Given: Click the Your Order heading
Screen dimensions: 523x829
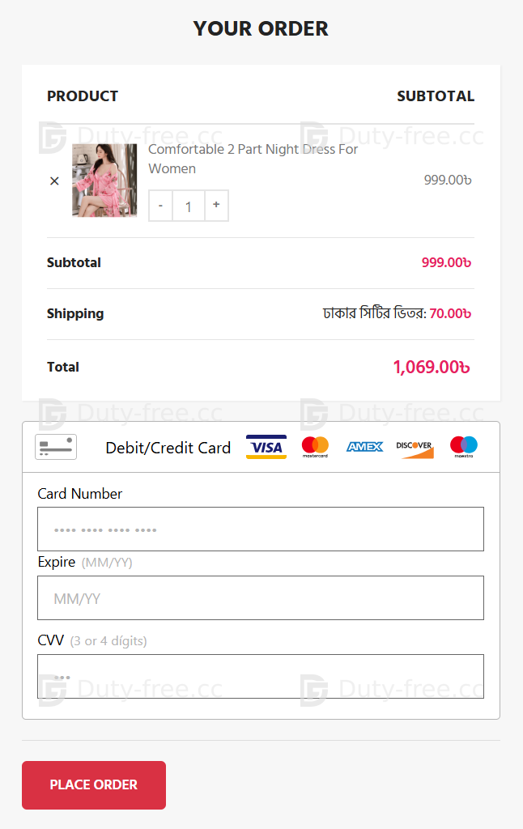Looking at the screenshot, I should tap(261, 28).
